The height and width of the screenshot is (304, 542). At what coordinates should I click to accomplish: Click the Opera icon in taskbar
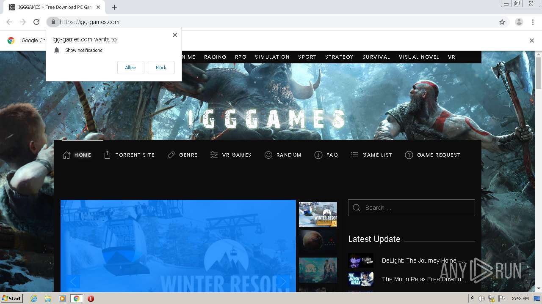[x=91, y=299]
